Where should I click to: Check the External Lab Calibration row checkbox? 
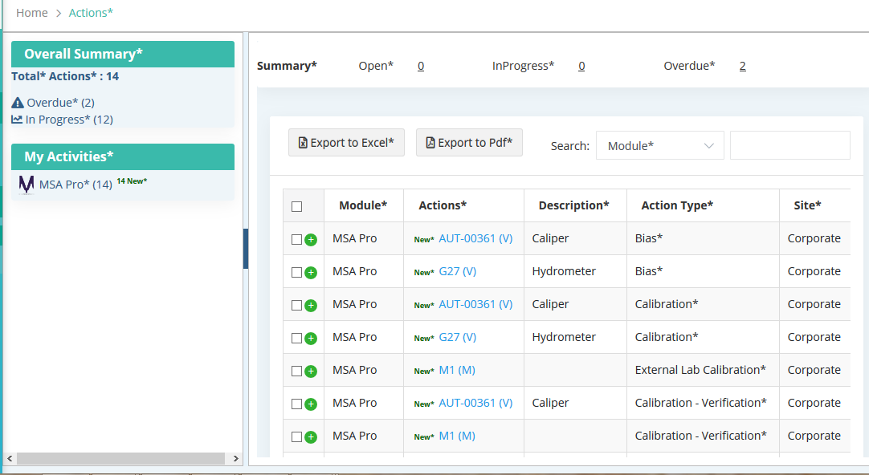296,371
